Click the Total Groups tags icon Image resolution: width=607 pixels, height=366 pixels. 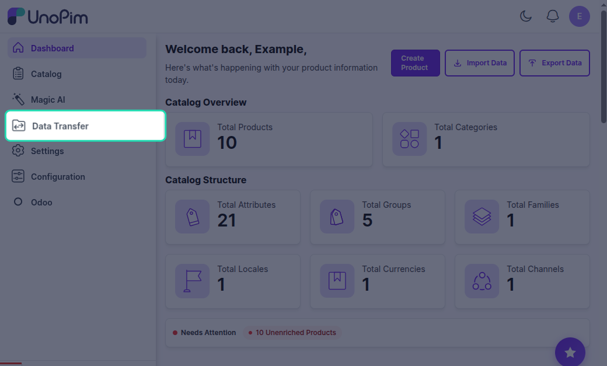[337, 217]
